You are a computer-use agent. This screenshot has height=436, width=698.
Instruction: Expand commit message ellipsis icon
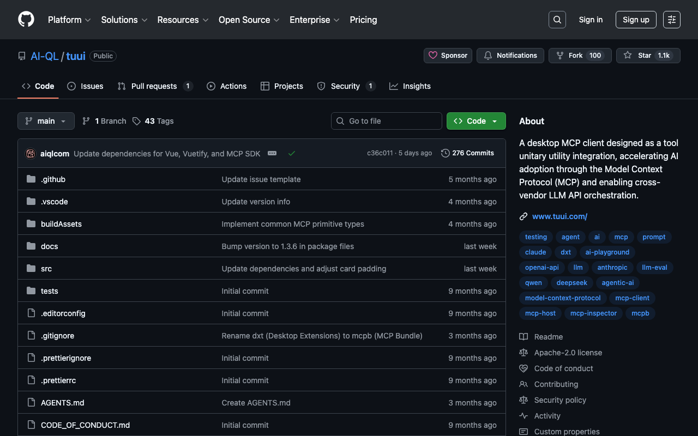point(272,154)
